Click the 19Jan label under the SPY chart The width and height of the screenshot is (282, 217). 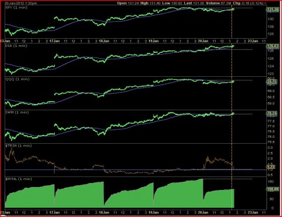153,41
